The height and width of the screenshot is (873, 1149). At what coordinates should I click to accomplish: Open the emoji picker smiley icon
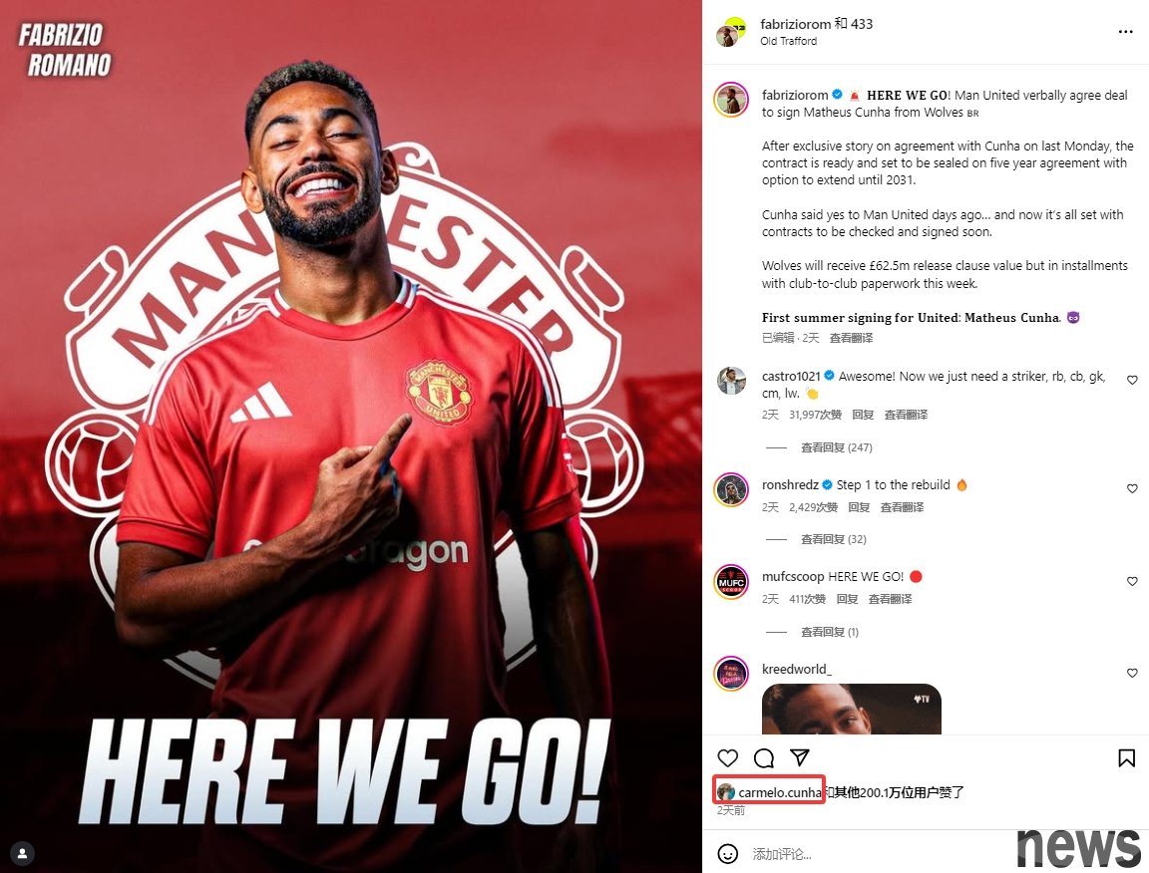(x=728, y=854)
